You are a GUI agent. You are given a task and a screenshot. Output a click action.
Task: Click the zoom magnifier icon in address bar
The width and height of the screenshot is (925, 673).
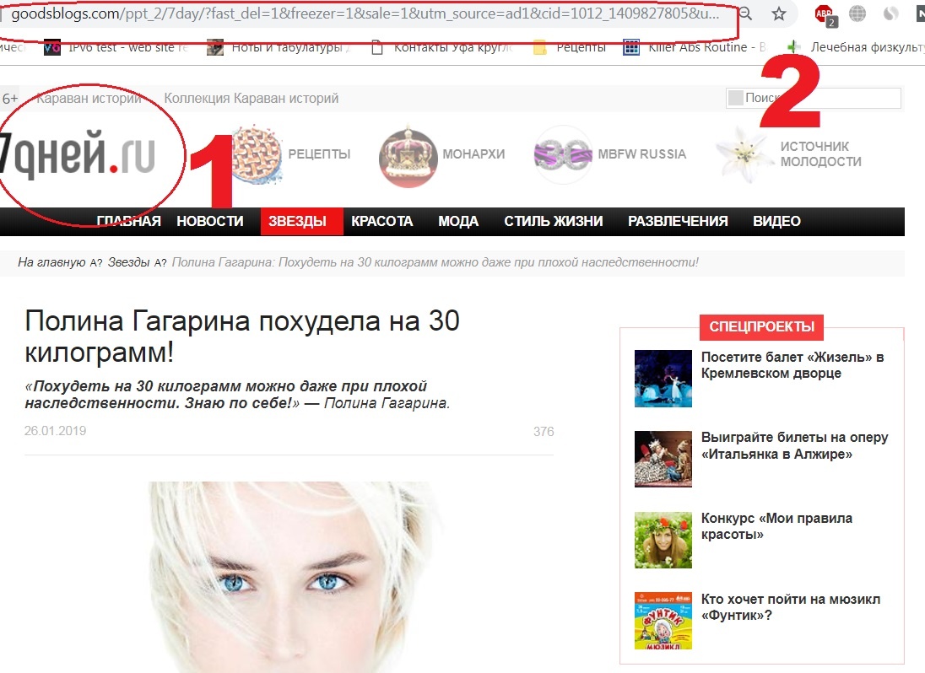746,13
